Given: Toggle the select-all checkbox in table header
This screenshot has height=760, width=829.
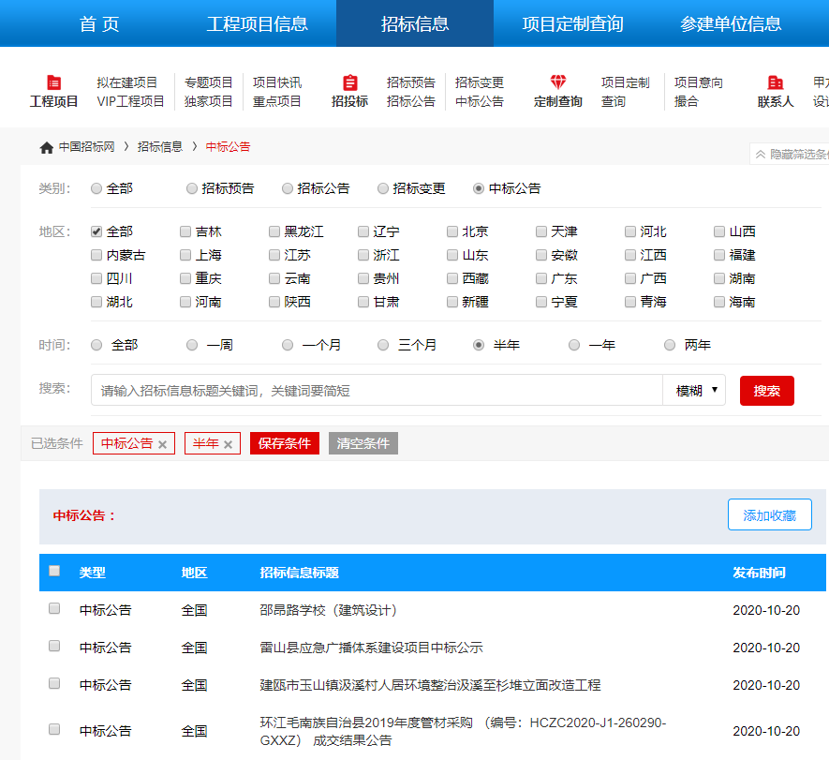Looking at the screenshot, I should point(54,571).
